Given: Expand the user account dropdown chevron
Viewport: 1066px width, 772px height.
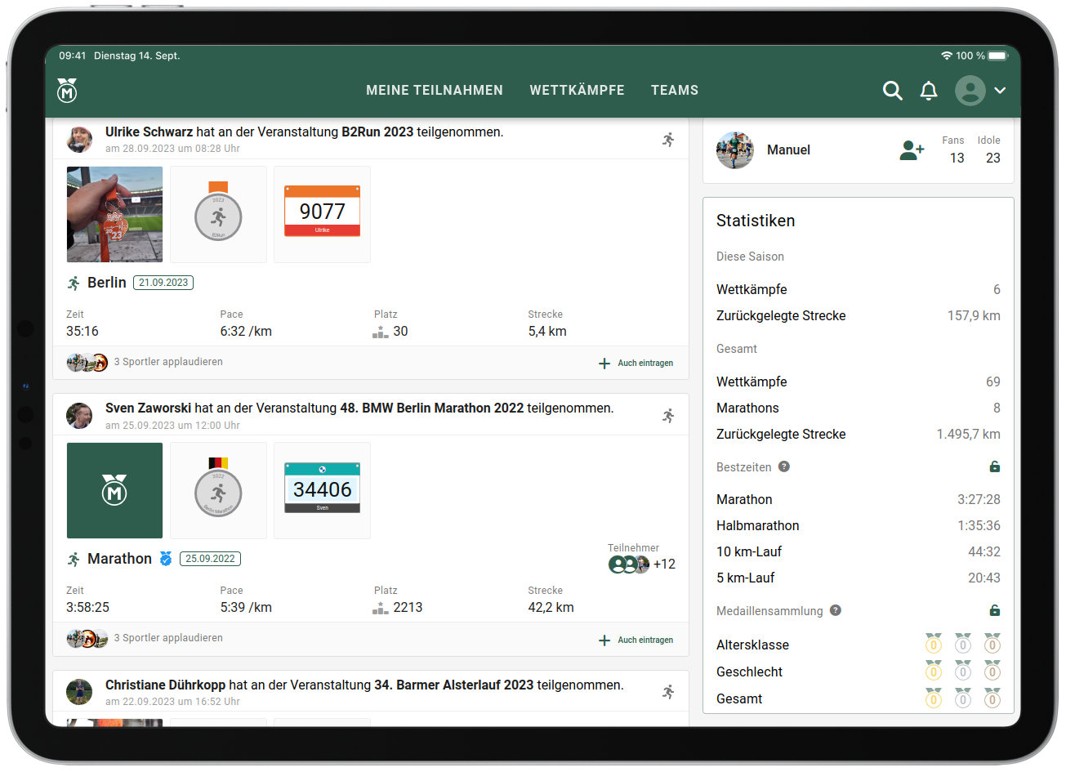Looking at the screenshot, I should [x=999, y=91].
